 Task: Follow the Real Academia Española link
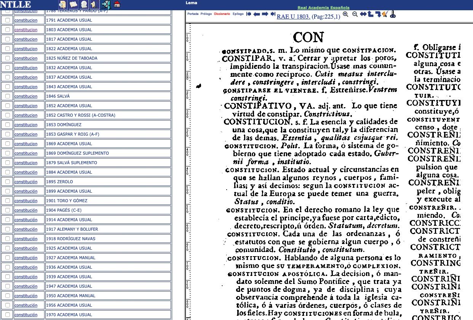pyautogui.click(x=323, y=8)
